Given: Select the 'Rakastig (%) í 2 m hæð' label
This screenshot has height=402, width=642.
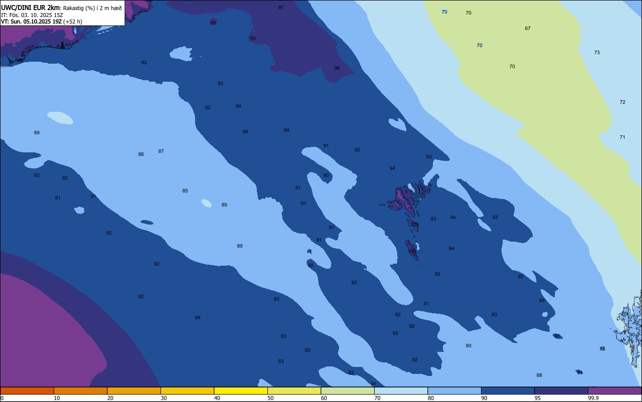Looking at the screenshot, I should coord(92,8).
